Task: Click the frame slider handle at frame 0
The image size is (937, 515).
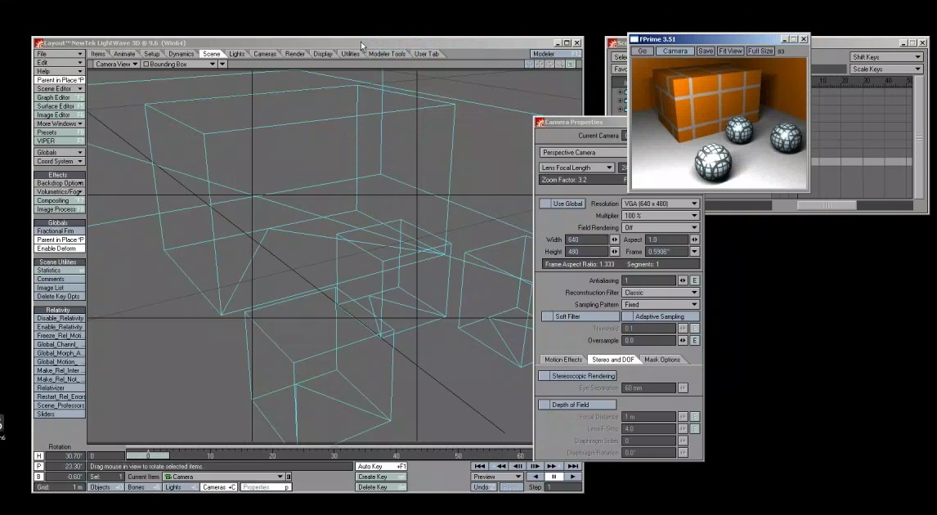Action: (x=148, y=455)
